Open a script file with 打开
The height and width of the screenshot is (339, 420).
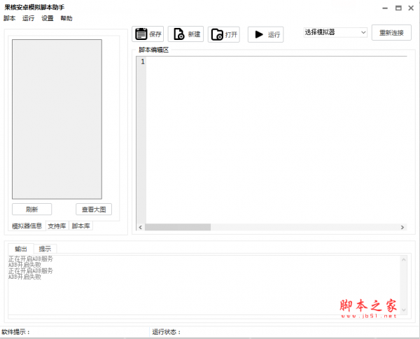224,34
